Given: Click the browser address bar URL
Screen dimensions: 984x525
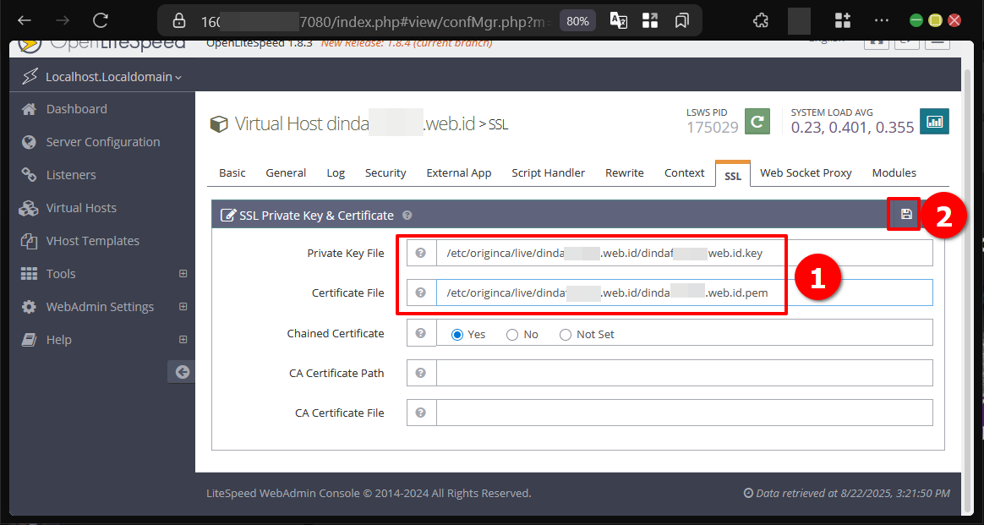Looking at the screenshot, I should pos(376,21).
